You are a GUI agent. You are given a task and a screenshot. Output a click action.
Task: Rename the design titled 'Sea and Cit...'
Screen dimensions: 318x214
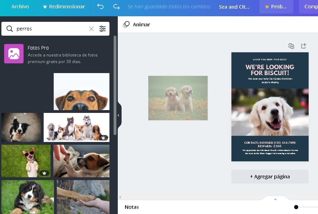[235, 7]
